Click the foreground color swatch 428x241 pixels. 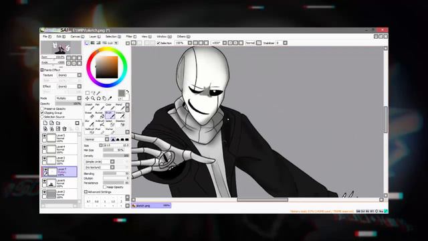point(122,93)
